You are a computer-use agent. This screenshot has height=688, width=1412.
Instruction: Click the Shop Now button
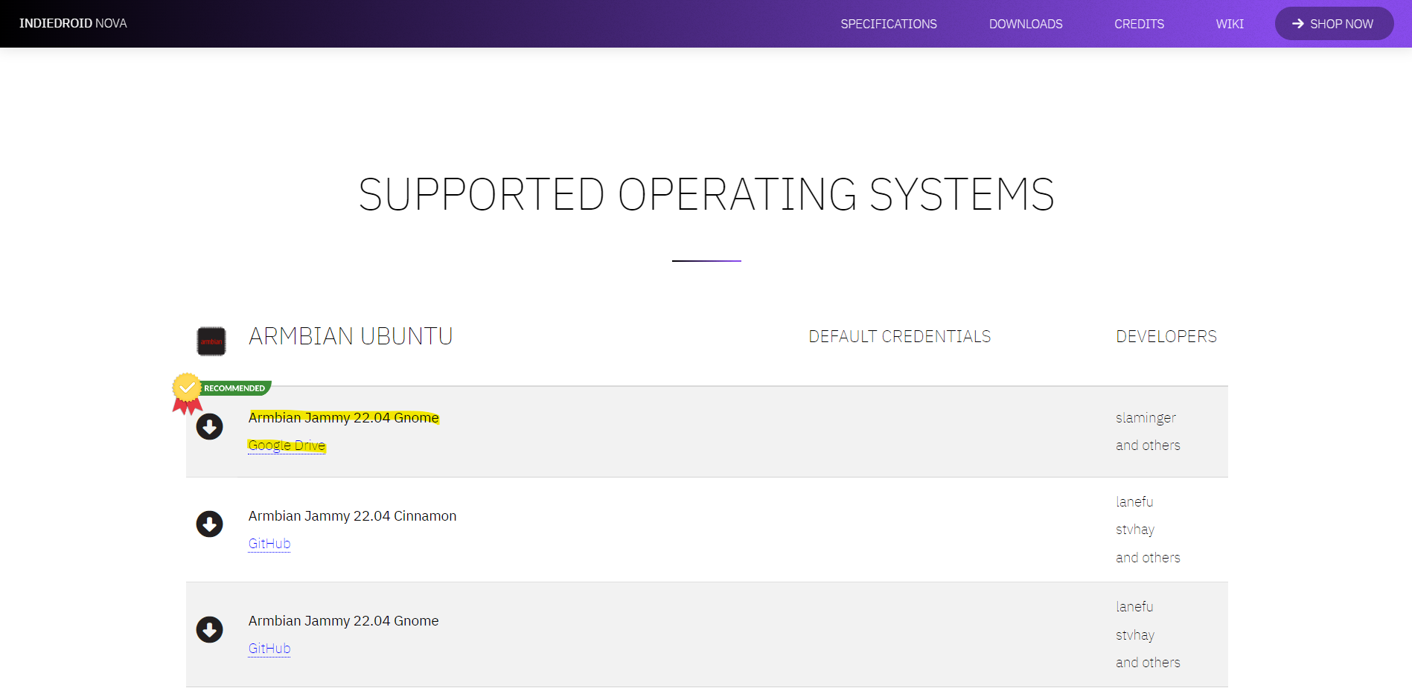[1334, 24]
